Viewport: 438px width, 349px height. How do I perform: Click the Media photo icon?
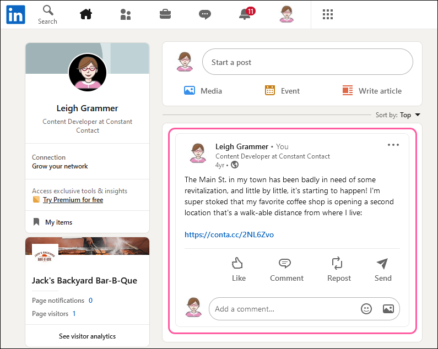[190, 90]
